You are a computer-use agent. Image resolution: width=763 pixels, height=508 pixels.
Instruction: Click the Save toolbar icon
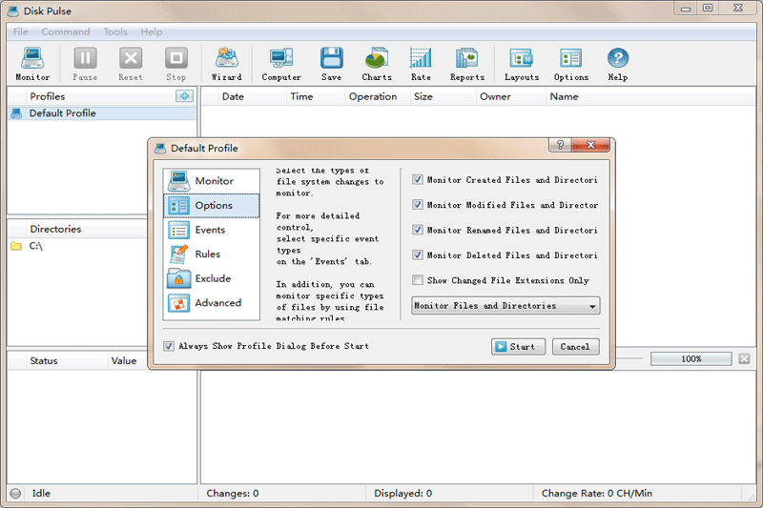(331, 64)
